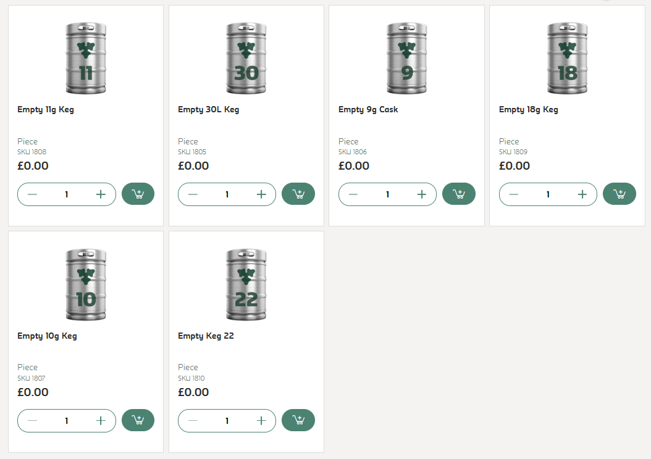Increase quantity of Empty 11g Keg
This screenshot has width=651, height=459.
101,194
